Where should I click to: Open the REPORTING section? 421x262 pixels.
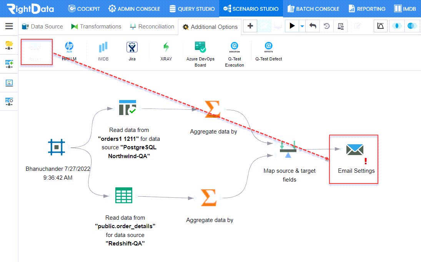(367, 9)
